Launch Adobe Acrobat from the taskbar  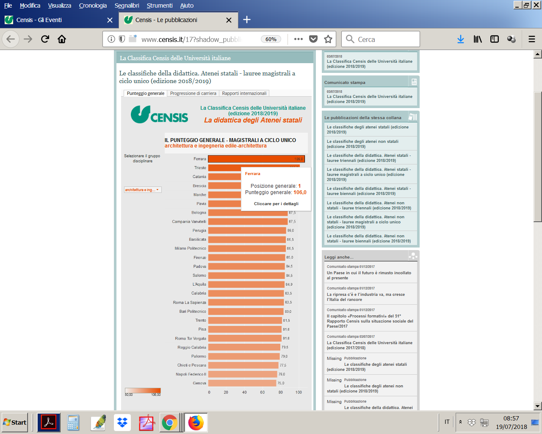(49, 423)
